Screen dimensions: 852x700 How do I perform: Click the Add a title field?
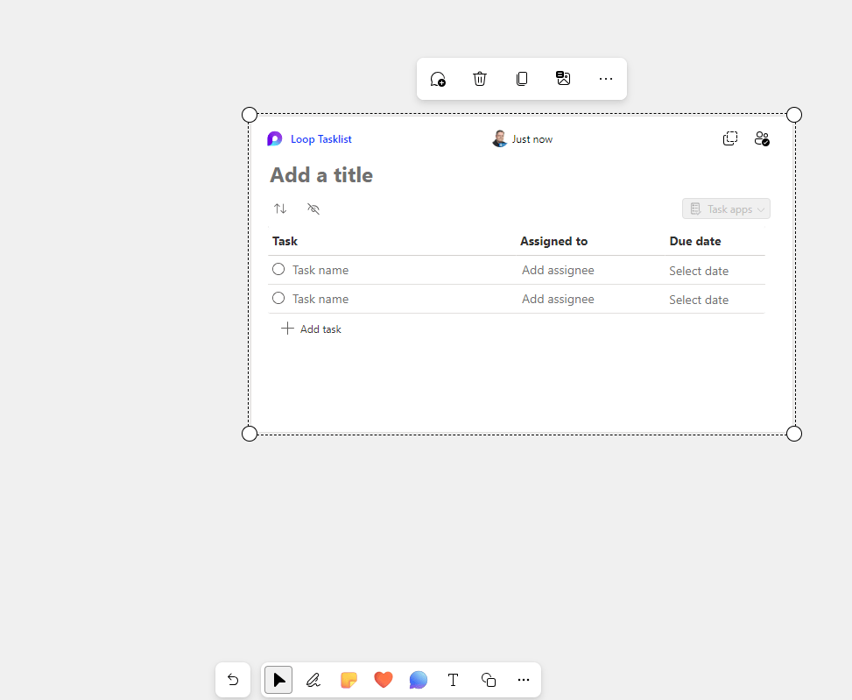tap(321, 175)
